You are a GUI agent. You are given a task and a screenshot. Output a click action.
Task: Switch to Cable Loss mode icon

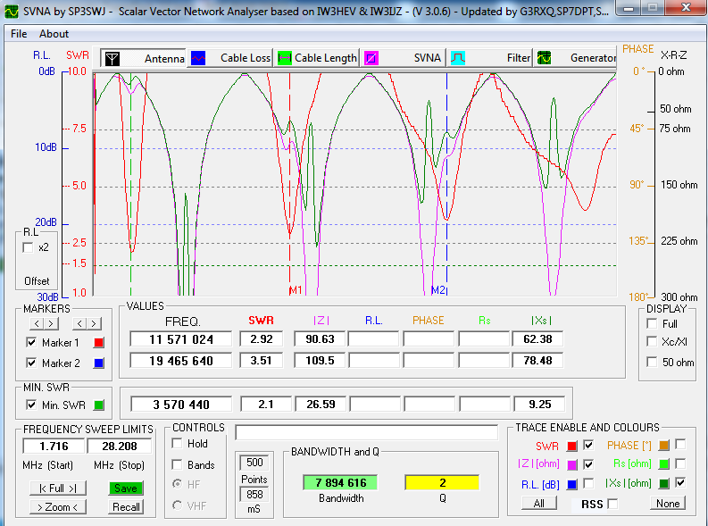(198, 58)
